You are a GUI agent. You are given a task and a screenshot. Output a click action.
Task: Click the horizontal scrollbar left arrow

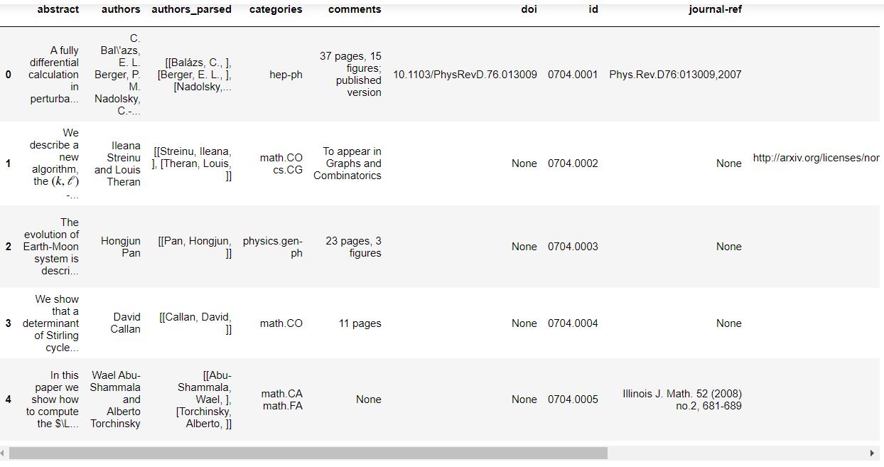tap(4, 453)
